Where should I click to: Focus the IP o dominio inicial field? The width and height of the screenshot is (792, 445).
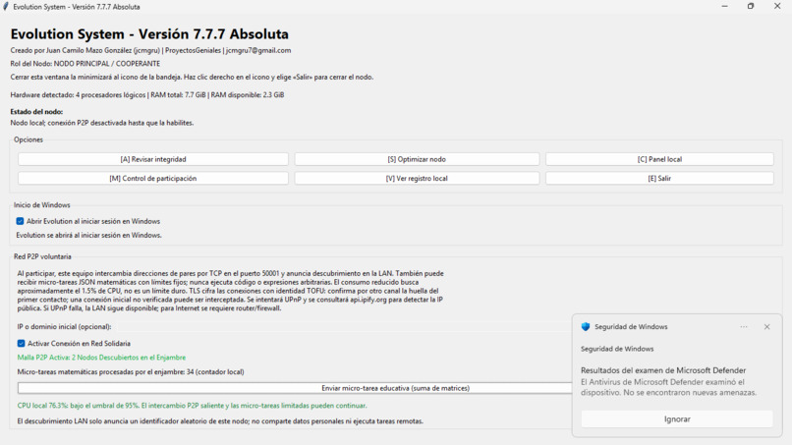(x=344, y=327)
